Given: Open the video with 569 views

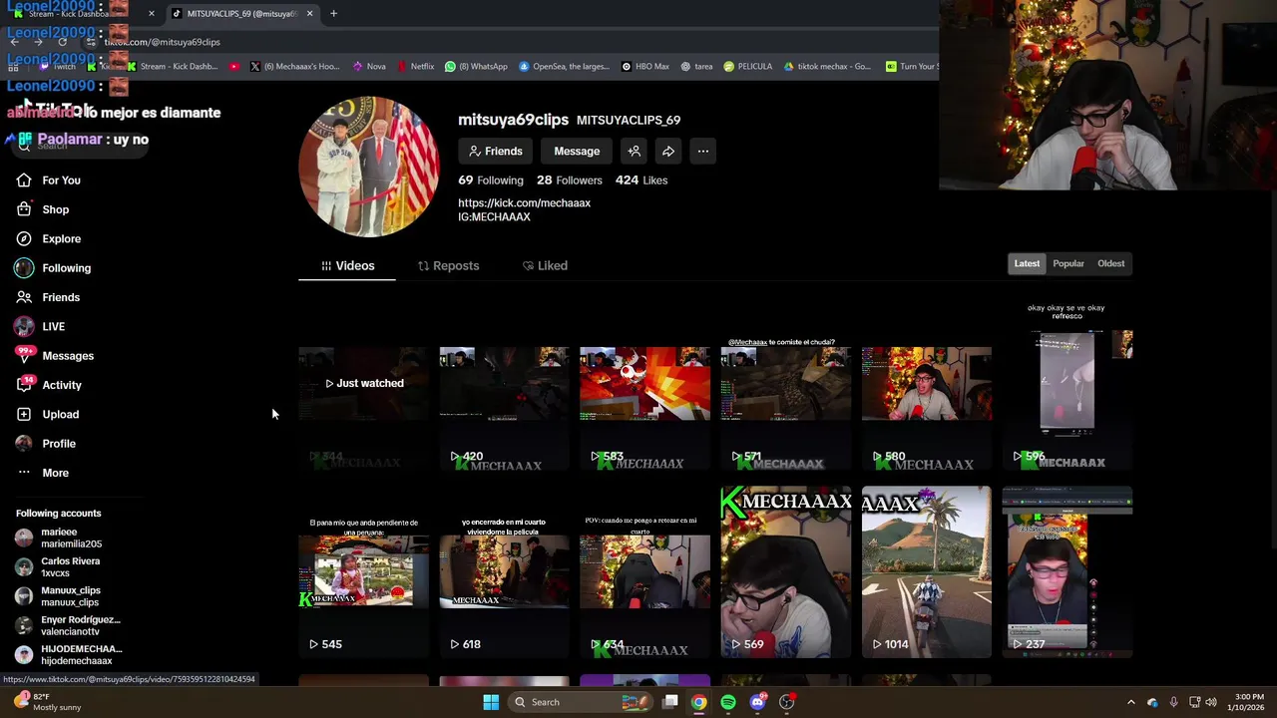Looking at the screenshot, I should (786, 572).
